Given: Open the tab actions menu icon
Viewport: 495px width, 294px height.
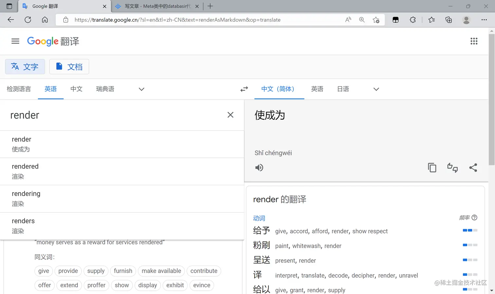Looking at the screenshot, I should coord(9,6).
